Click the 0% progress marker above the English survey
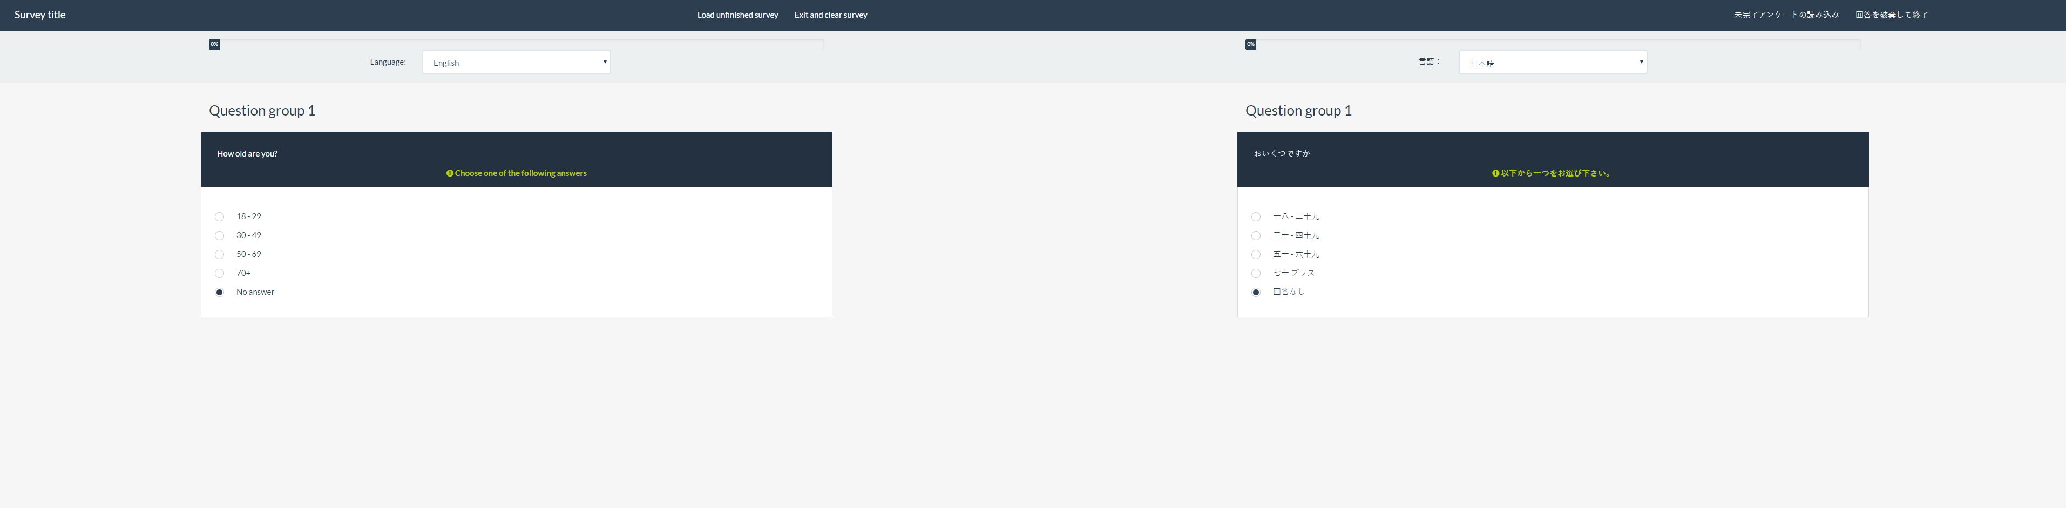 pyautogui.click(x=214, y=44)
